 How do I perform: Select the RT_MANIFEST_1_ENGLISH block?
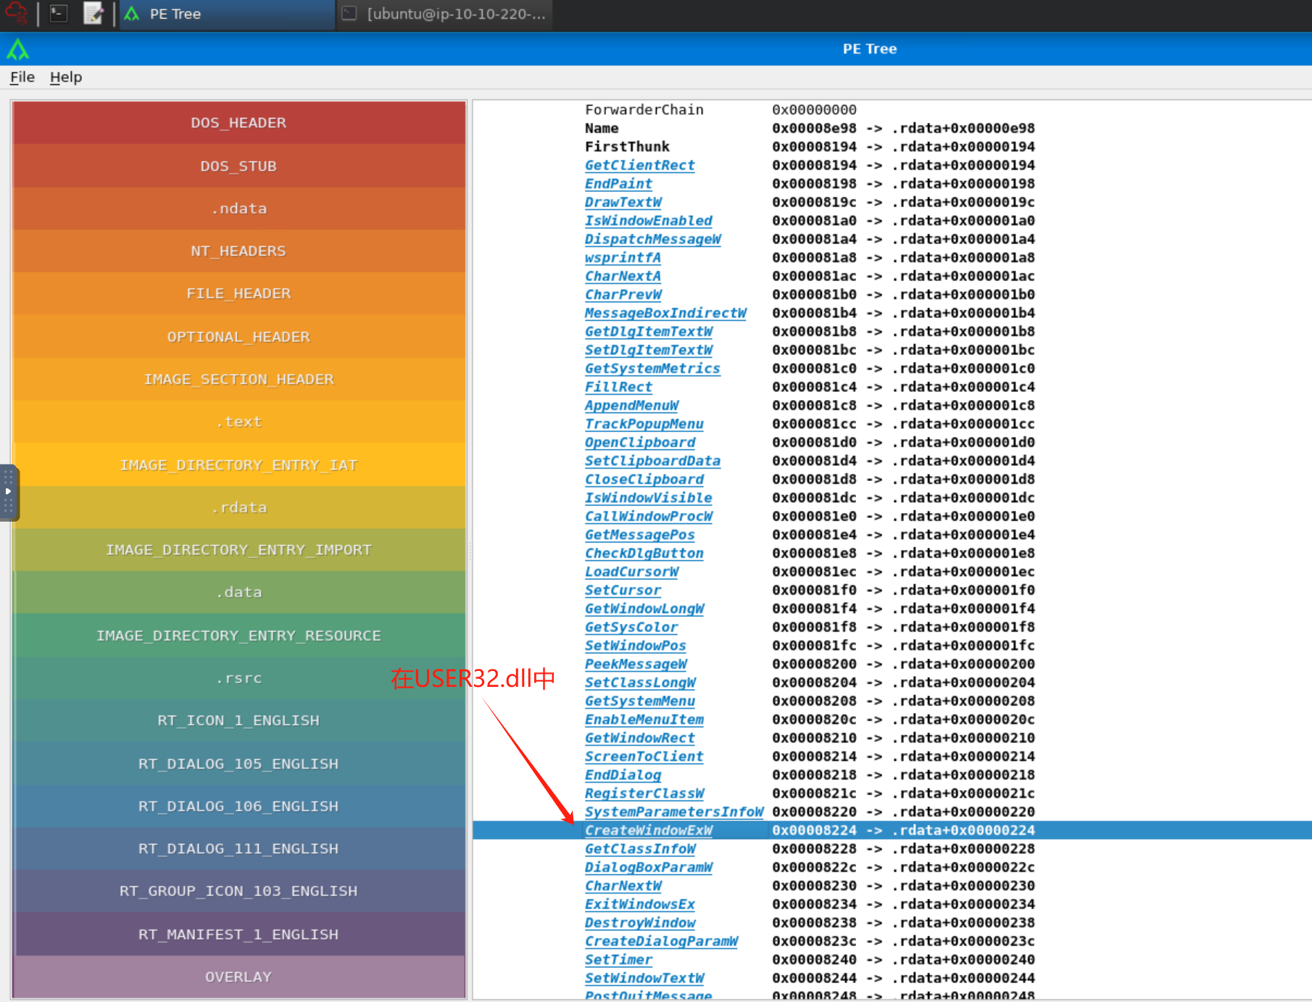pos(238,935)
